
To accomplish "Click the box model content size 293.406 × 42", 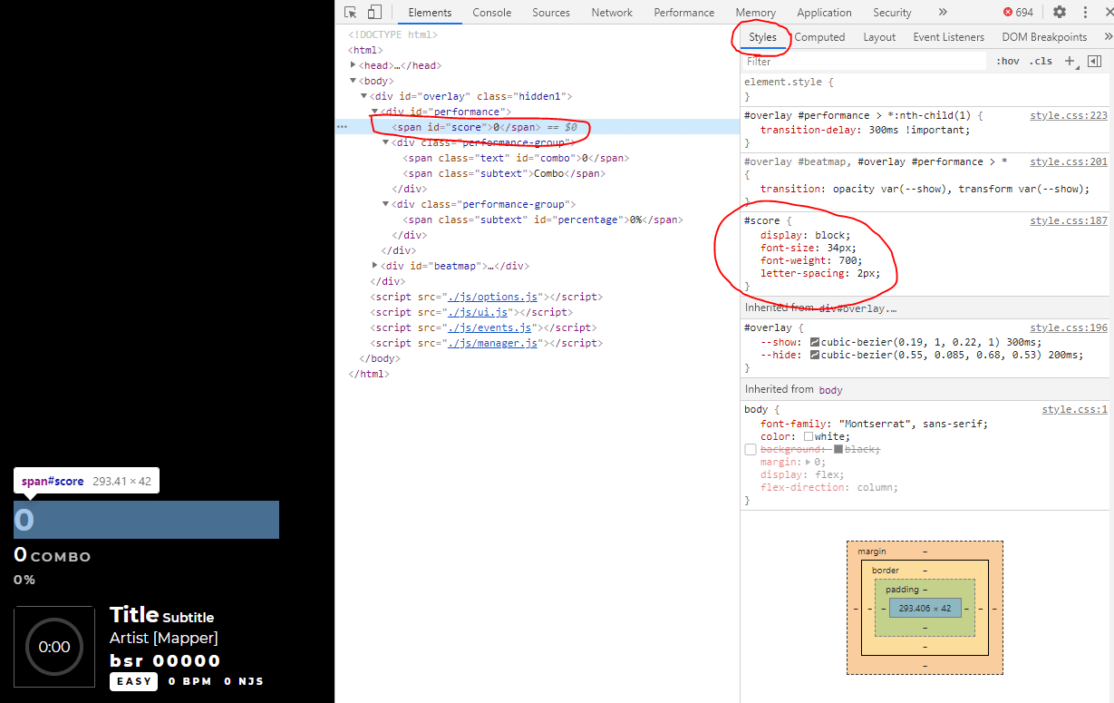I will point(925,609).
